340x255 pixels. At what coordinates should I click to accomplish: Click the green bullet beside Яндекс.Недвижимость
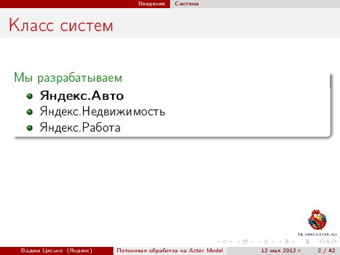pyautogui.click(x=30, y=112)
